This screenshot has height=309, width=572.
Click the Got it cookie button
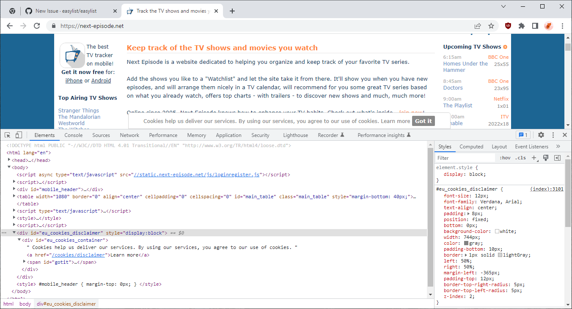(x=423, y=121)
